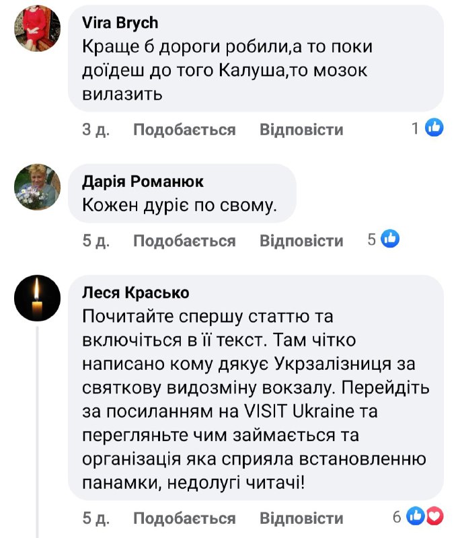Click thumbs-up reaction icon on Vira Brych's comment
Screen dimensions: 458x538
coord(434,128)
